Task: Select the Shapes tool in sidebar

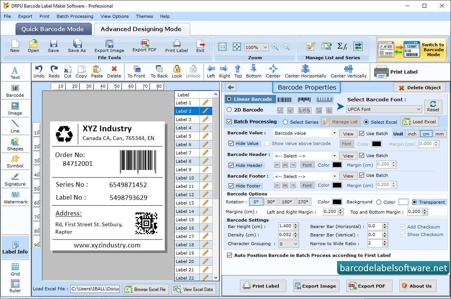Action: coord(15,145)
